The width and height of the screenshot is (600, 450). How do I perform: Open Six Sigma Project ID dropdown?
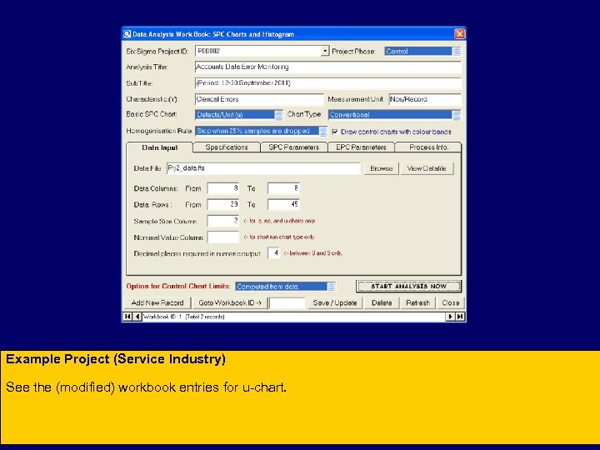pos(325,51)
